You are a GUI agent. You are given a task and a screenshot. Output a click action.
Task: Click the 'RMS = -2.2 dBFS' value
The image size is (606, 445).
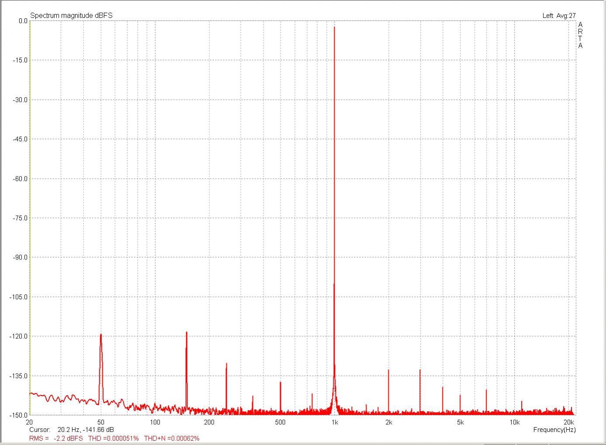56,438
